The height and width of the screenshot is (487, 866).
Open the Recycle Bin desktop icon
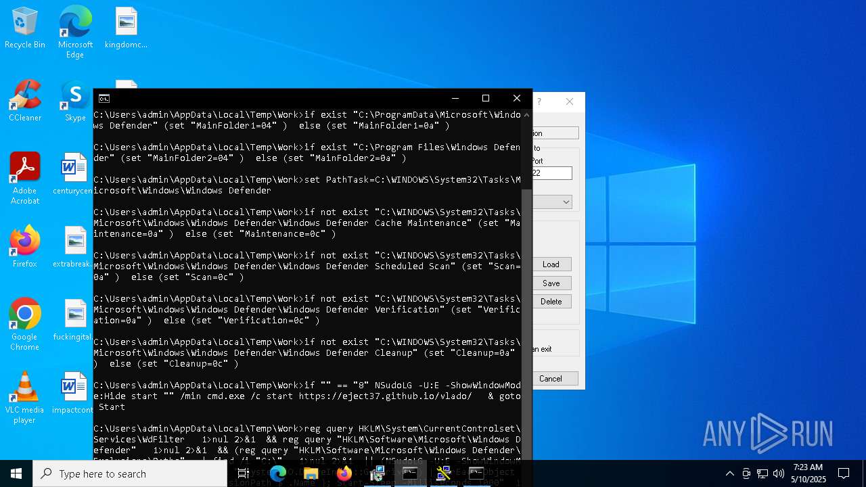[25, 28]
